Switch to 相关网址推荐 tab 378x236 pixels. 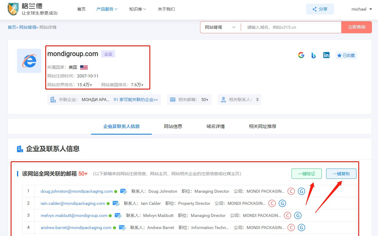pyautogui.click(x=263, y=126)
